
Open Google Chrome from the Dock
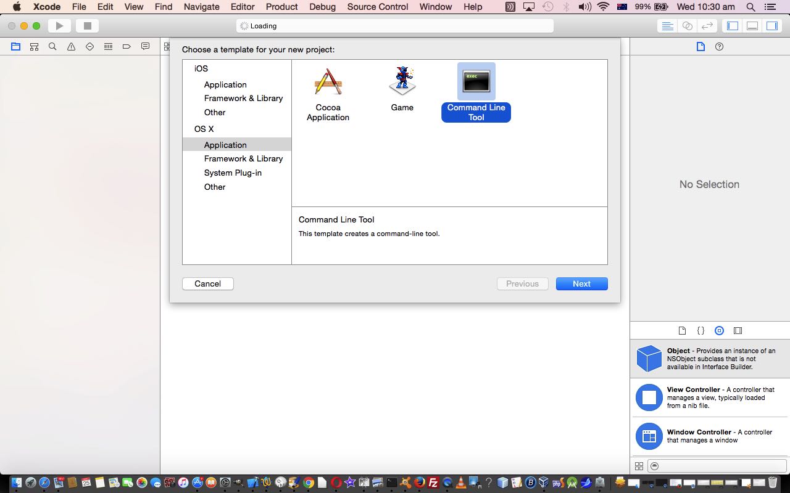tap(309, 483)
